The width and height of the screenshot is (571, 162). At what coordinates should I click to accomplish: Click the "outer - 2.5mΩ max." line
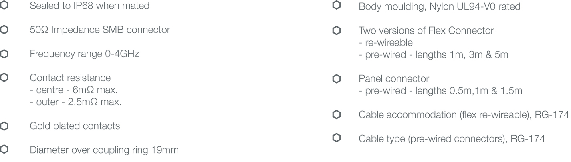pyautogui.click(x=76, y=102)
